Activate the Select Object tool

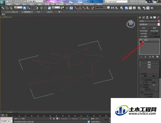point(24,8)
